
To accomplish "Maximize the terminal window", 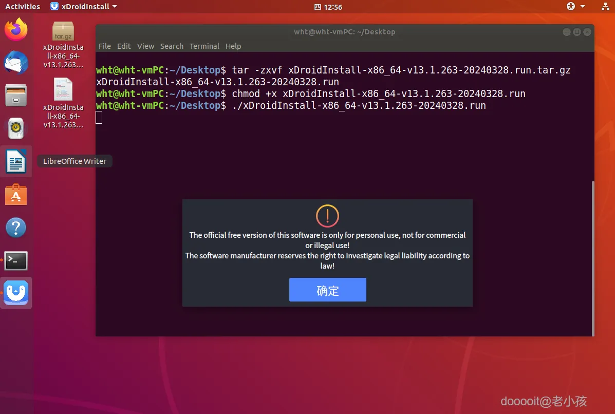I will click(x=576, y=32).
